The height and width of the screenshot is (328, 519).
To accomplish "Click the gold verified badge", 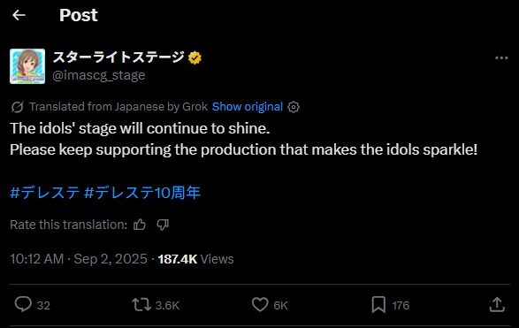I will pos(195,58).
